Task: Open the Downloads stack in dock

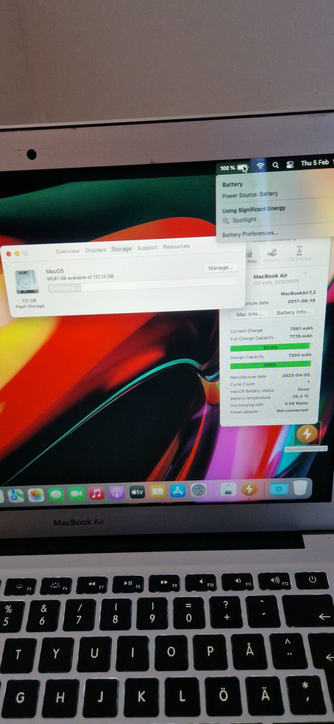Action: click(x=279, y=489)
